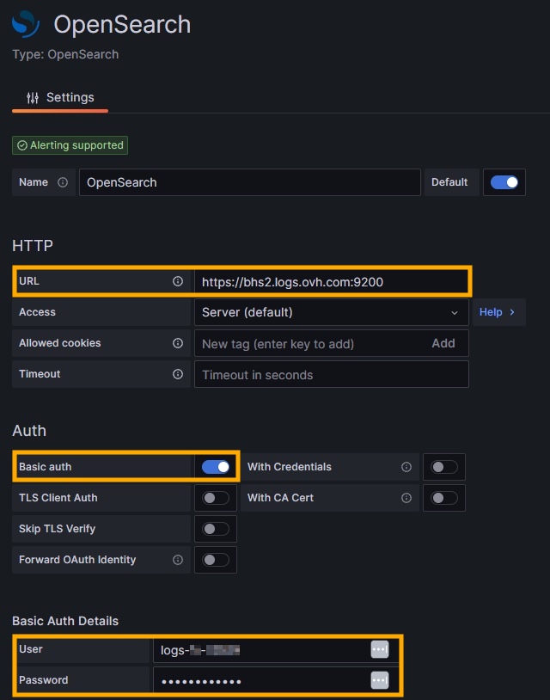Click the With Credentials info icon

pos(406,467)
